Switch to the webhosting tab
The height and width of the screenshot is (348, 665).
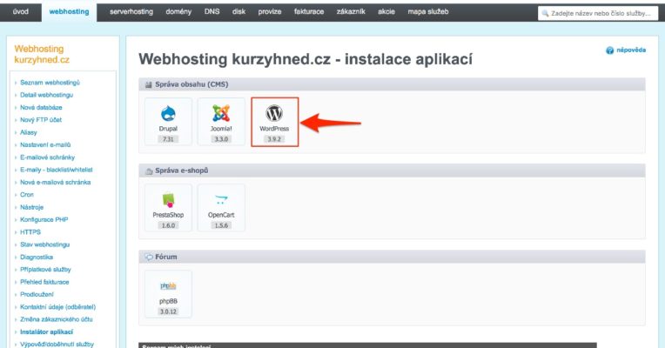point(69,12)
